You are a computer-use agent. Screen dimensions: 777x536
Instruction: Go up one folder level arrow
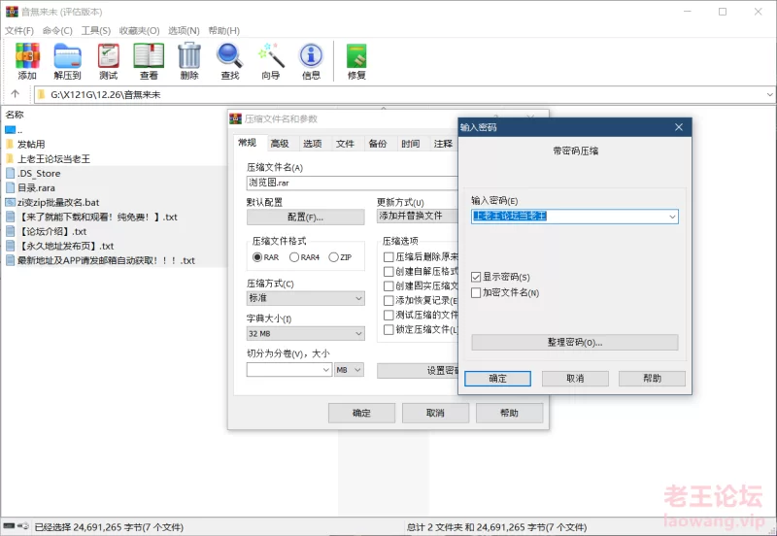[x=16, y=94]
